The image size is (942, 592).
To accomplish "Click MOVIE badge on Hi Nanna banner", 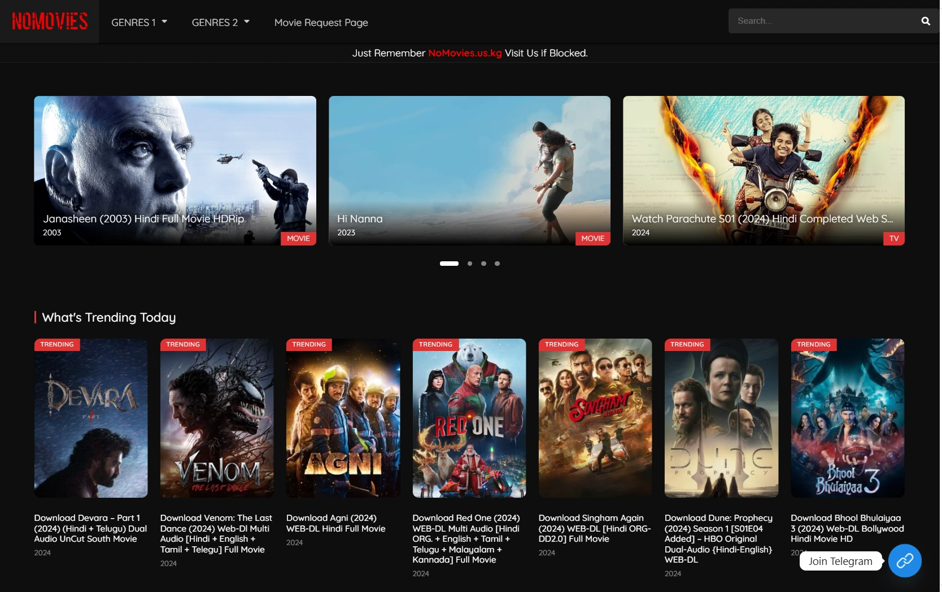I will click(592, 238).
